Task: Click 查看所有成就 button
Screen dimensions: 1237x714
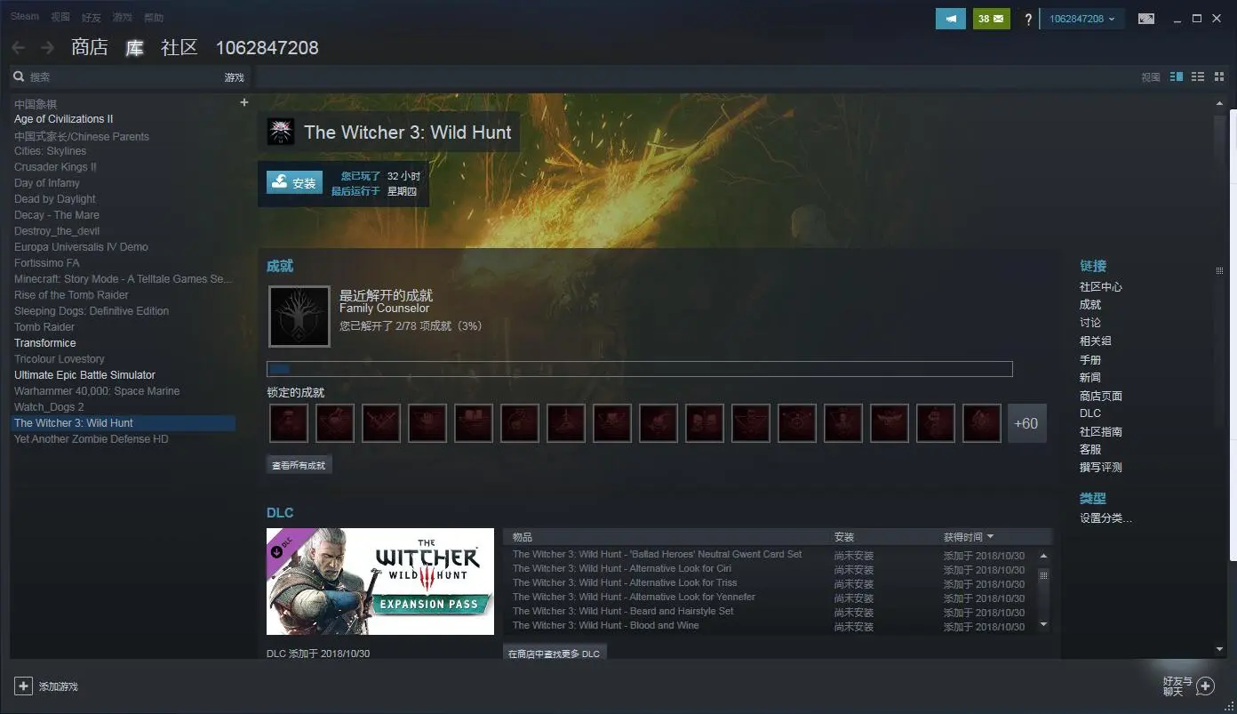Action: click(299, 465)
